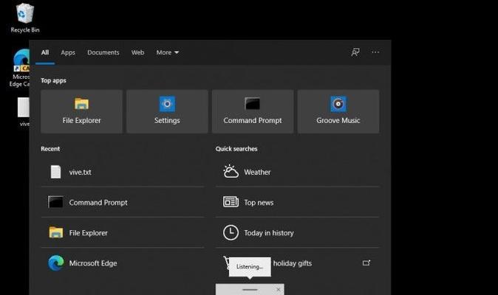Screen dimensions: 498x295
Task: Click the Weather cloud-sun icon
Action: (x=231, y=171)
